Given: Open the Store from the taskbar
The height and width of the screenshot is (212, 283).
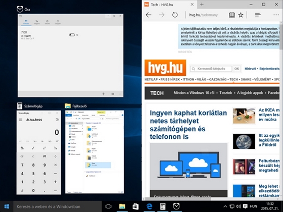Looking at the screenshot, I should pos(135,206).
